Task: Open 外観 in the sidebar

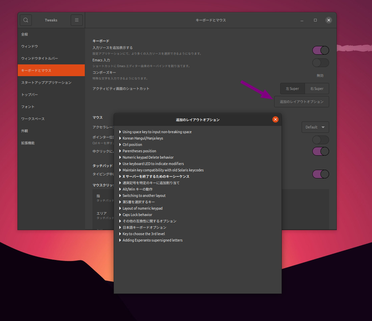Action: (x=51, y=131)
